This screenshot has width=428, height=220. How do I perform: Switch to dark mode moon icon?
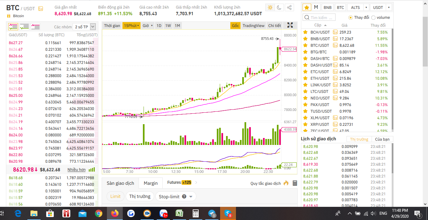point(279,8)
